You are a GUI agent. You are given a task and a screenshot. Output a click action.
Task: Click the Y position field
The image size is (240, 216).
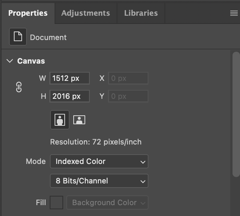(128, 96)
